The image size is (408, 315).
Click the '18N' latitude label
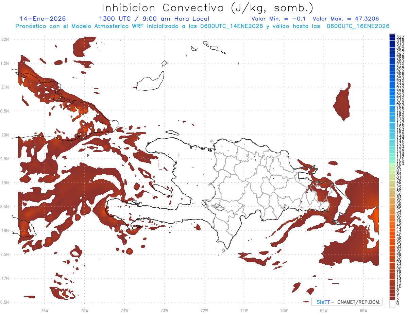(x=5, y=230)
